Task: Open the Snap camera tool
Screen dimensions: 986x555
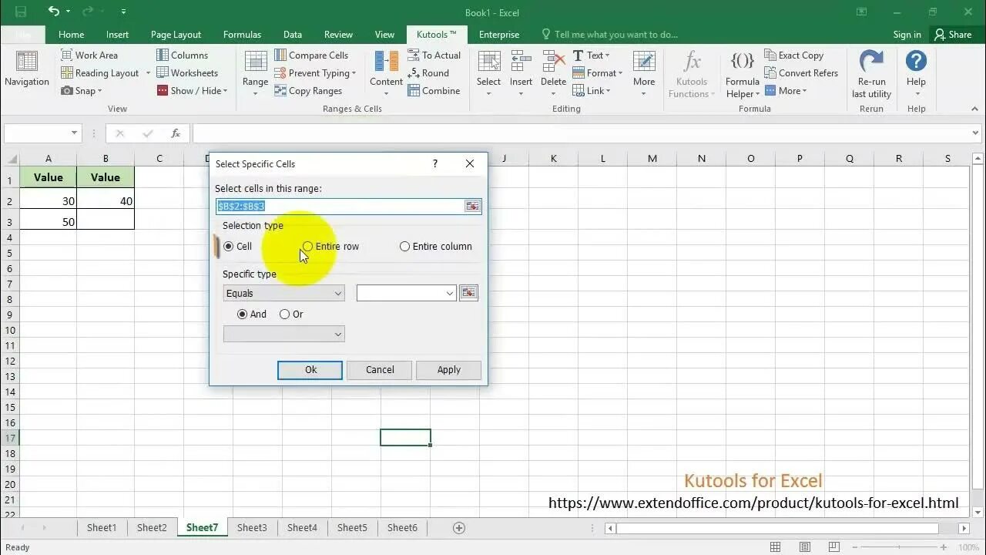Action: (x=80, y=91)
